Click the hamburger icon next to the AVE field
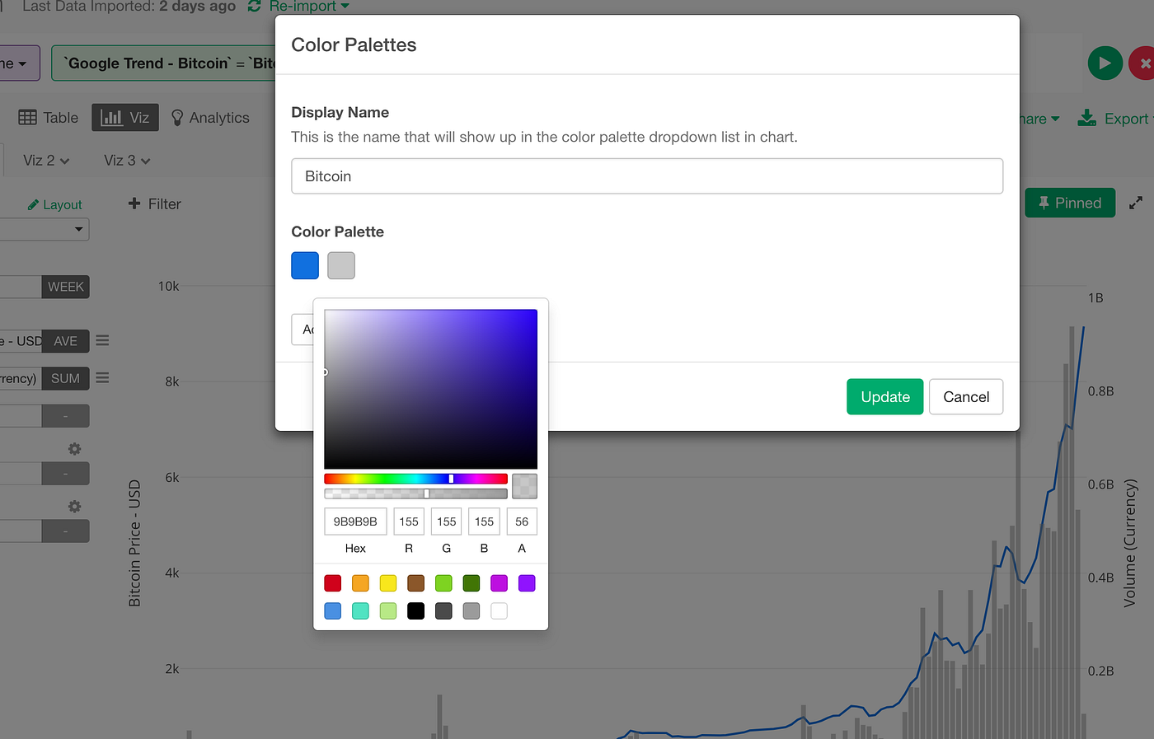This screenshot has width=1154, height=739. point(102,340)
